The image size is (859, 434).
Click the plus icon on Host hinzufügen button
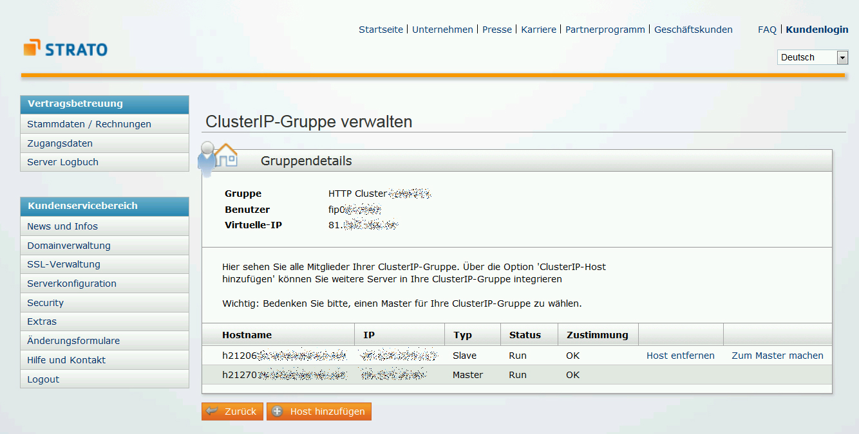point(278,411)
